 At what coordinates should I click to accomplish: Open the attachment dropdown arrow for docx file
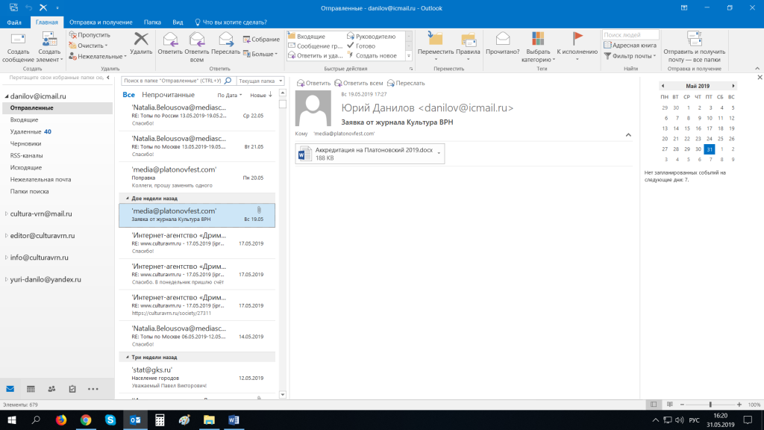(439, 154)
